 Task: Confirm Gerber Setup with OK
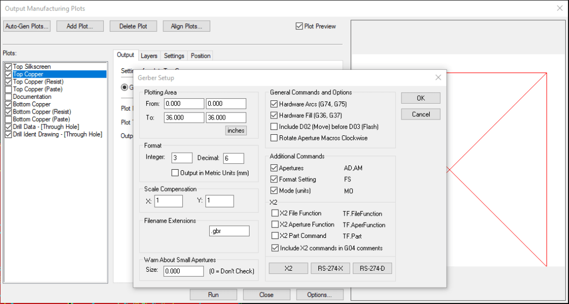420,98
